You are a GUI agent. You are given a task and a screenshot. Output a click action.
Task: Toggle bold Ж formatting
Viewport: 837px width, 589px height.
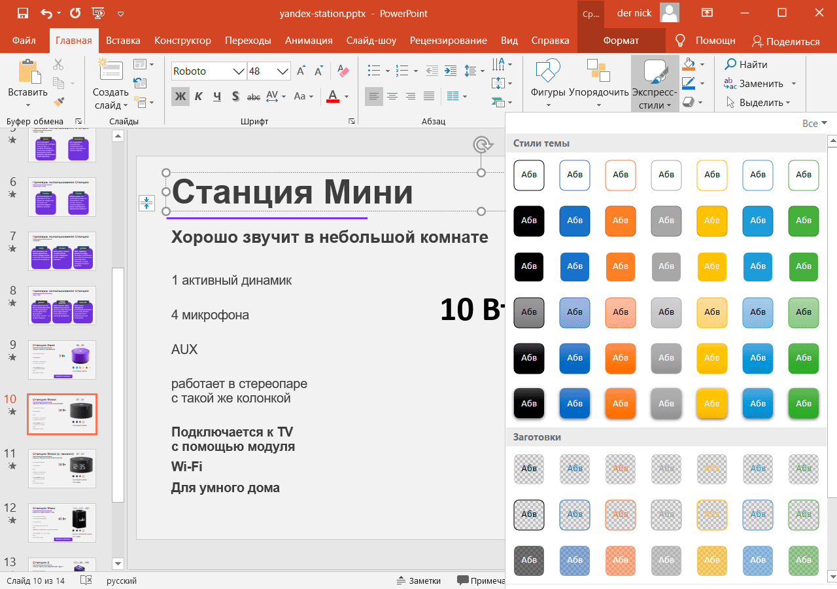180,96
